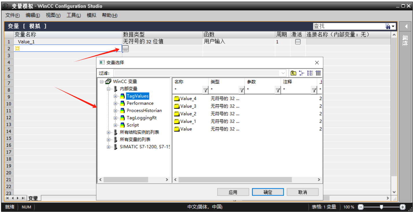The image size is (413, 212).
Task: Click the 查找 search field
Action: [x=349, y=26]
